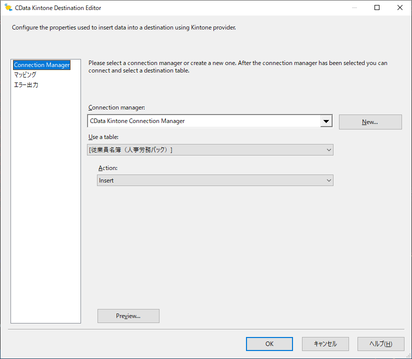Image resolution: width=412 pixels, height=359 pixels.
Task: Open help with the ヘルプ(H) button
Action: 380,344
